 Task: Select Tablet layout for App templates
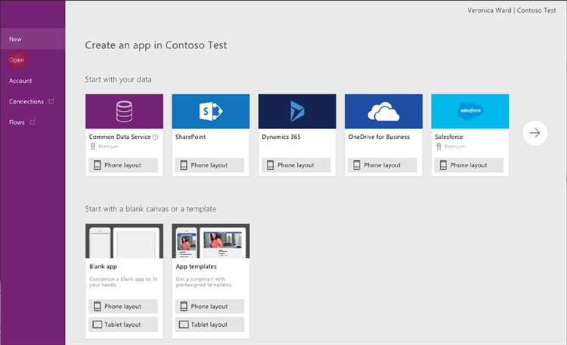point(209,325)
